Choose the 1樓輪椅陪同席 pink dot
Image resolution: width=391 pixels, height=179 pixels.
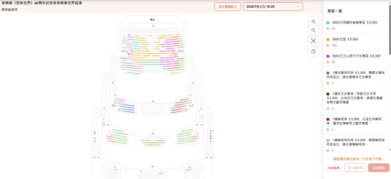tap(328, 140)
